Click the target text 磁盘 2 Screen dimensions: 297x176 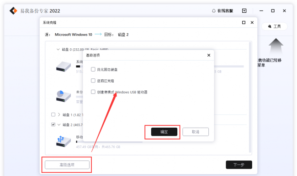click(x=123, y=35)
